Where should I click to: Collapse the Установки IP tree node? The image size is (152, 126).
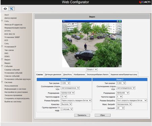(2, 46)
